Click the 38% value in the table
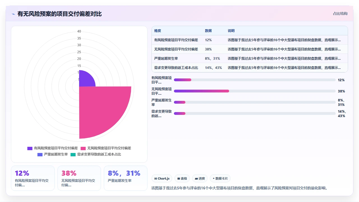This screenshot has height=202, width=359. point(208,49)
